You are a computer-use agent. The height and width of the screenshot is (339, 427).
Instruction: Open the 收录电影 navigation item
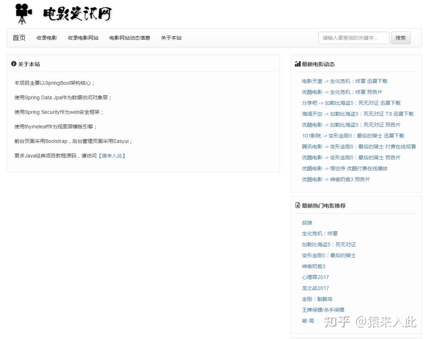coord(47,38)
